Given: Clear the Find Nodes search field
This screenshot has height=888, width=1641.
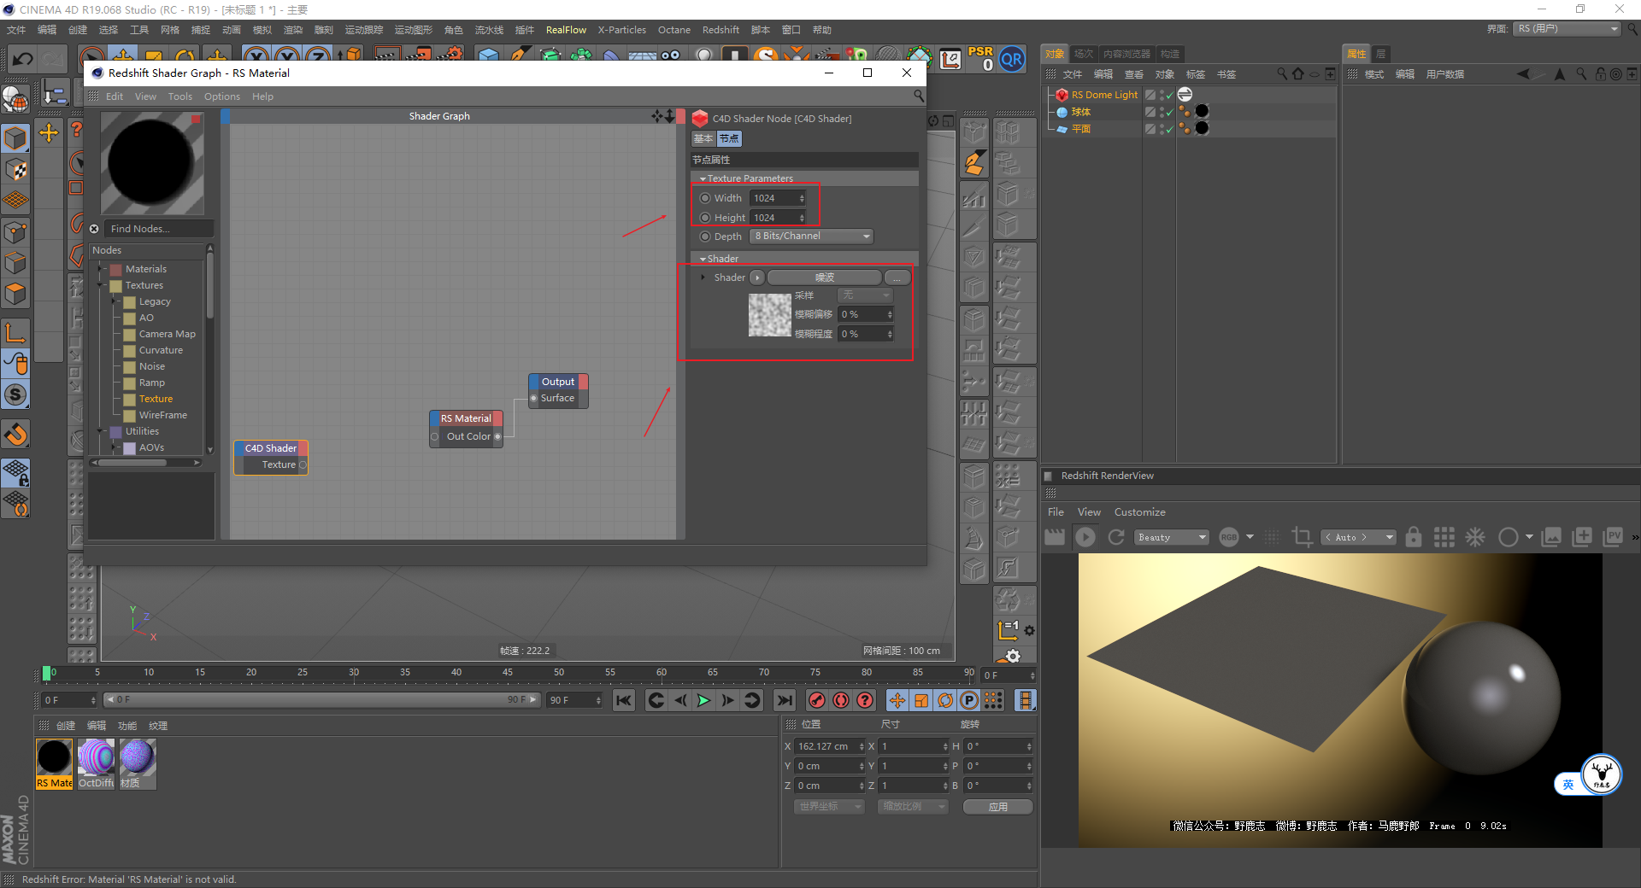Looking at the screenshot, I should 94,229.
